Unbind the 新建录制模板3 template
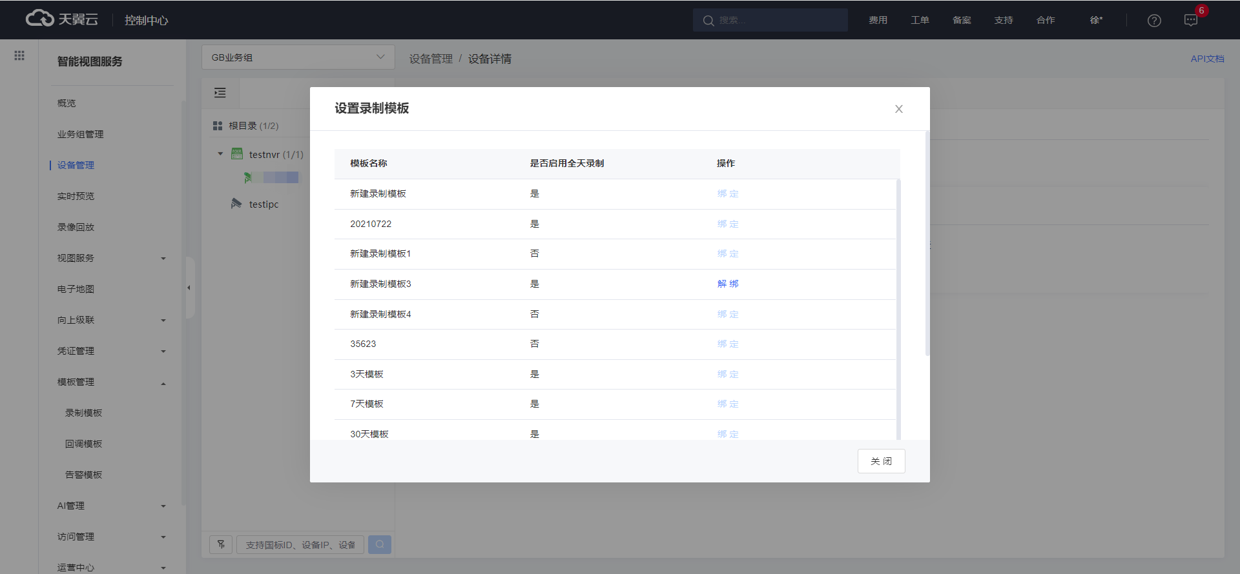This screenshot has width=1240, height=574. (727, 284)
